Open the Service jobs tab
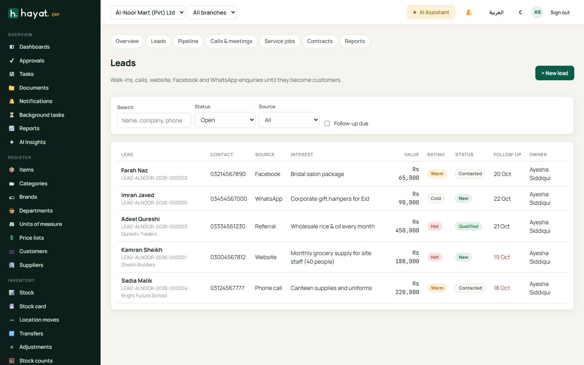 (x=280, y=41)
